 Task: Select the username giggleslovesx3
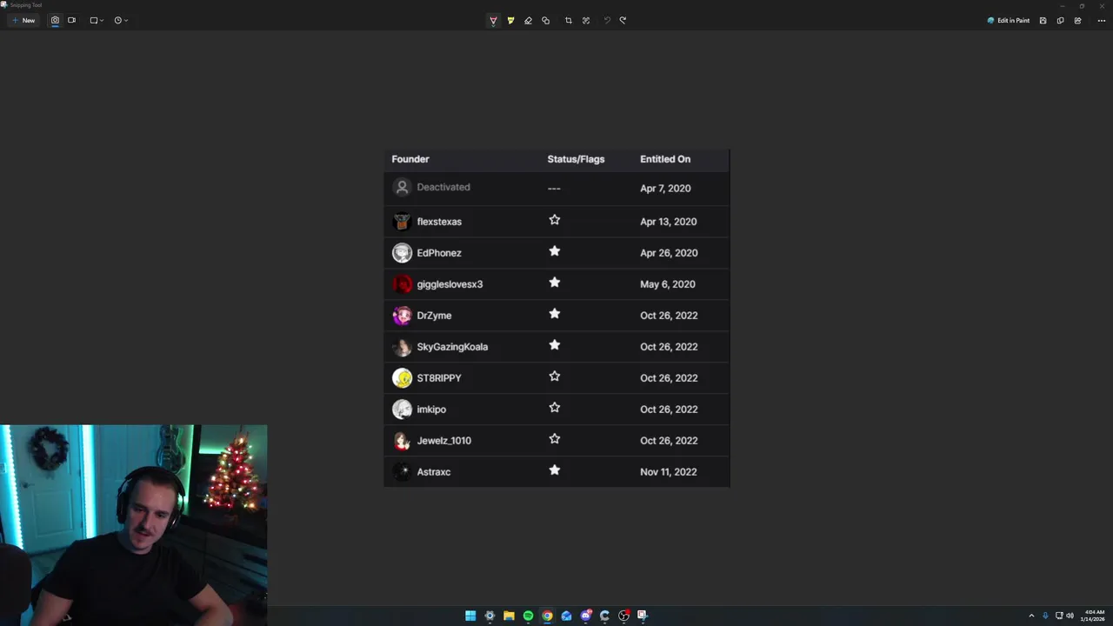tap(450, 284)
